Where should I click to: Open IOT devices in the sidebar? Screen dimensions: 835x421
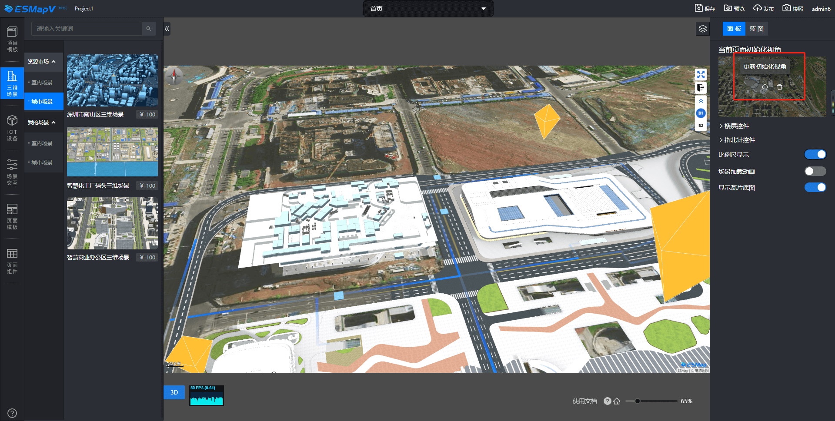click(x=12, y=128)
